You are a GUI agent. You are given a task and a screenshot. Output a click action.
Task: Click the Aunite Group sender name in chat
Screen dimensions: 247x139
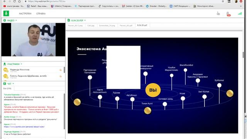click(x=9, y=117)
